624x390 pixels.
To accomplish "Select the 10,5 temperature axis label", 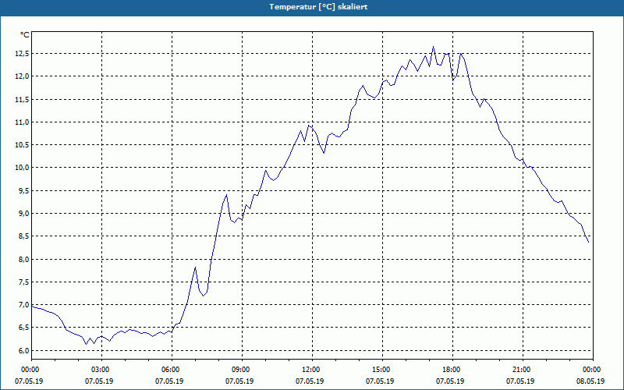I will (x=22, y=145).
